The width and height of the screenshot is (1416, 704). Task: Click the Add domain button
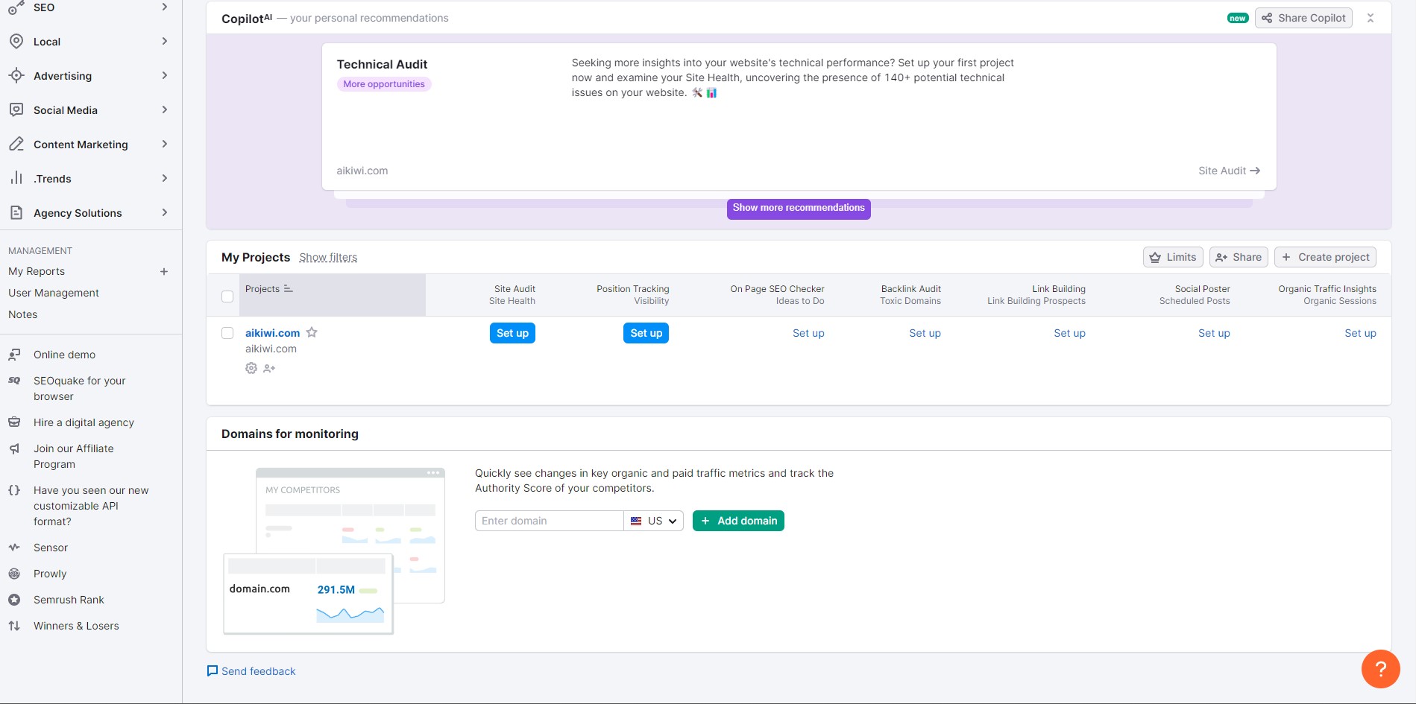tap(738, 521)
